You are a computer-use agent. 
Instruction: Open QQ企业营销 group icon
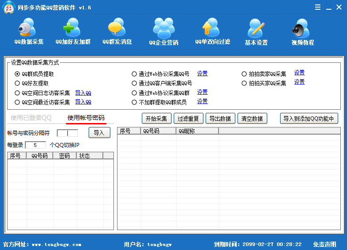(164, 29)
